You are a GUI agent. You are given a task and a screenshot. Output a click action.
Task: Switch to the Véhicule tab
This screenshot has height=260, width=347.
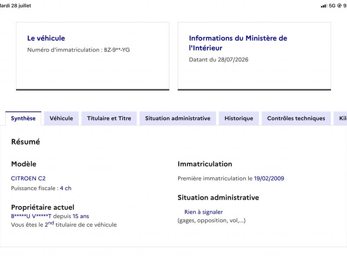tap(61, 118)
